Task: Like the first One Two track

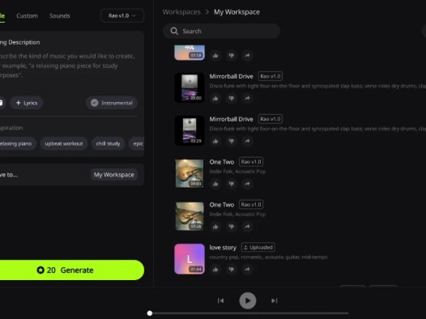Action: click(215, 184)
